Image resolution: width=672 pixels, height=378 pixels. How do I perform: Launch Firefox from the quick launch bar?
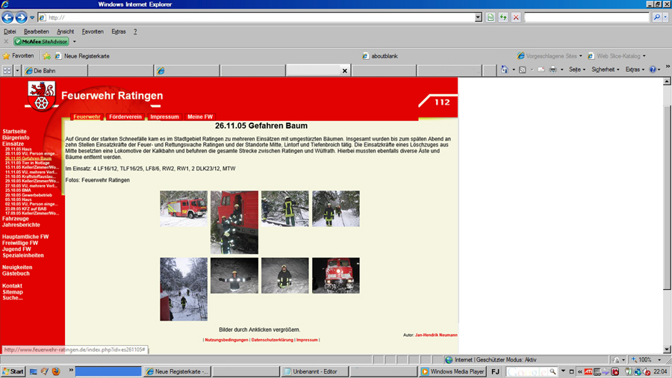pyautogui.click(x=56, y=371)
